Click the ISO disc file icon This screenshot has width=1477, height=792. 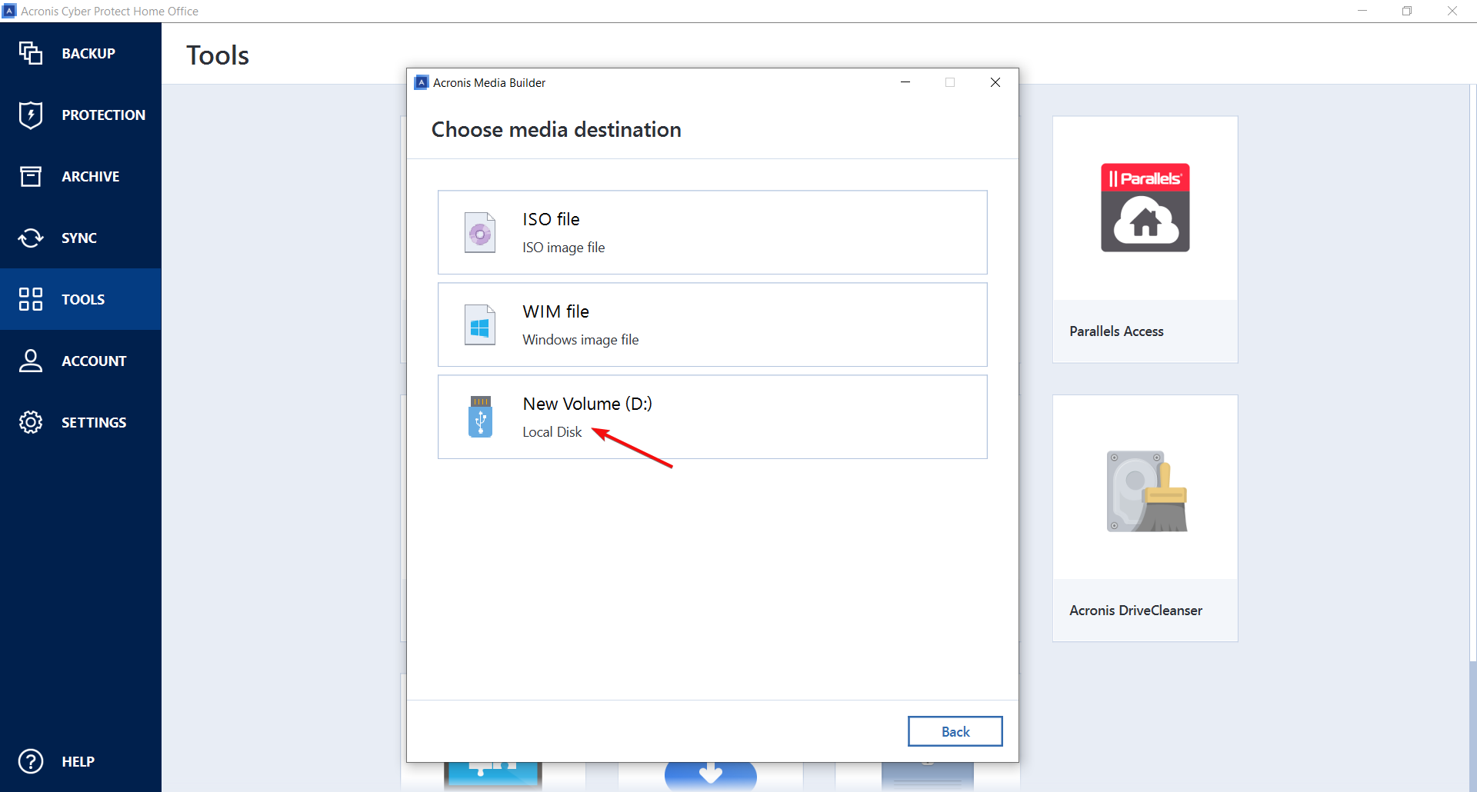[480, 232]
